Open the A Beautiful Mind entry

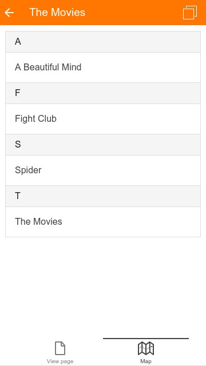tap(103, 67)
